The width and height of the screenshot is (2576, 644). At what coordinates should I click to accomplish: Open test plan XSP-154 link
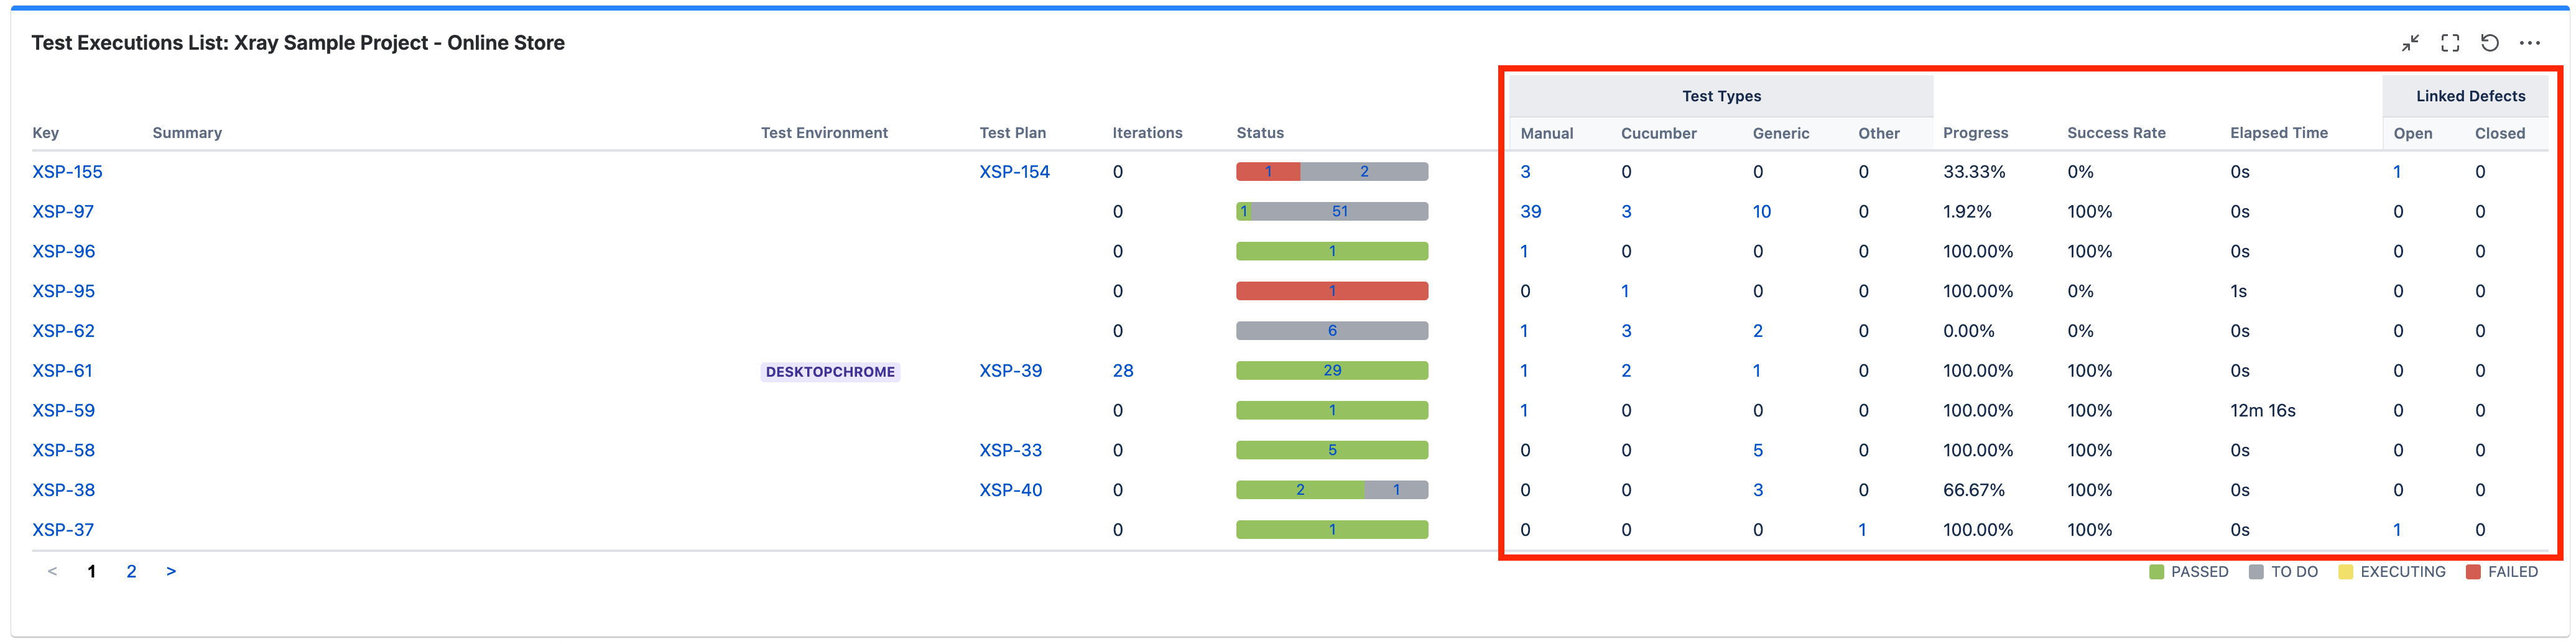1014,172
